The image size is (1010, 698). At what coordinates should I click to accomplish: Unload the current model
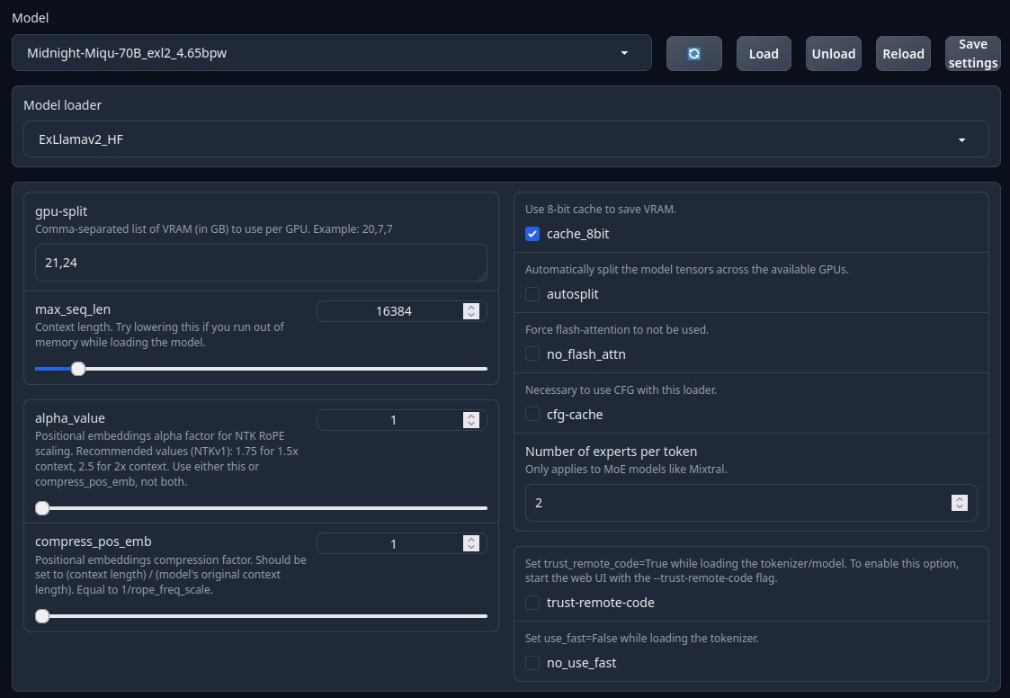(833, 53)
